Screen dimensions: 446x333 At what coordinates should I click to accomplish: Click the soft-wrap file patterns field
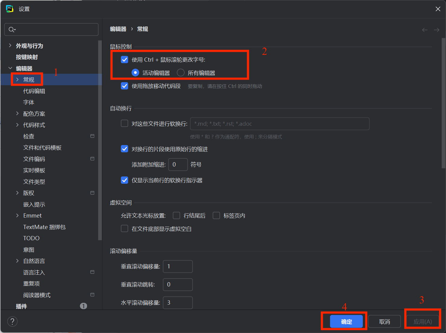click(280, 124)
